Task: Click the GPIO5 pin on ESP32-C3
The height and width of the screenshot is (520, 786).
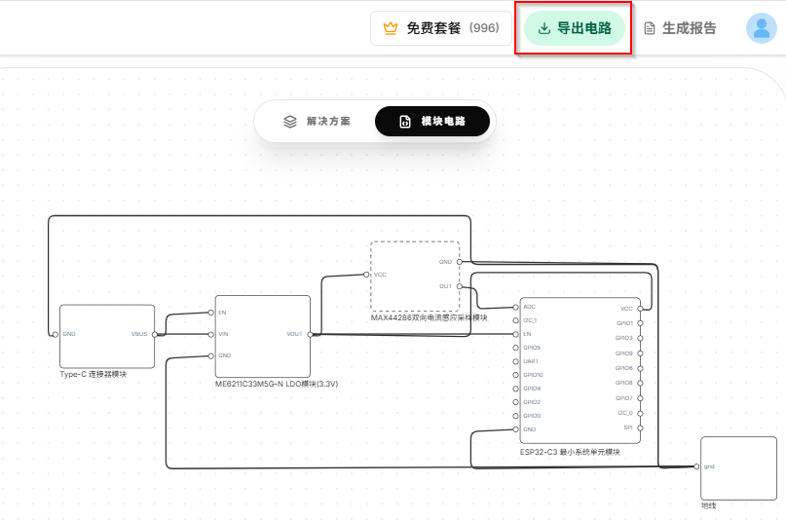Action: [x=516, y=348]
